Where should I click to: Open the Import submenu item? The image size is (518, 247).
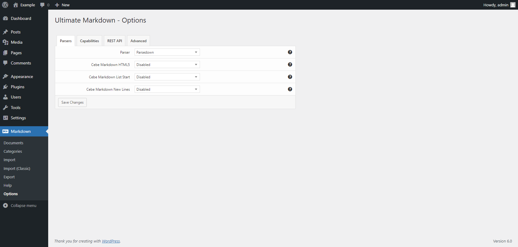[9, 160]
